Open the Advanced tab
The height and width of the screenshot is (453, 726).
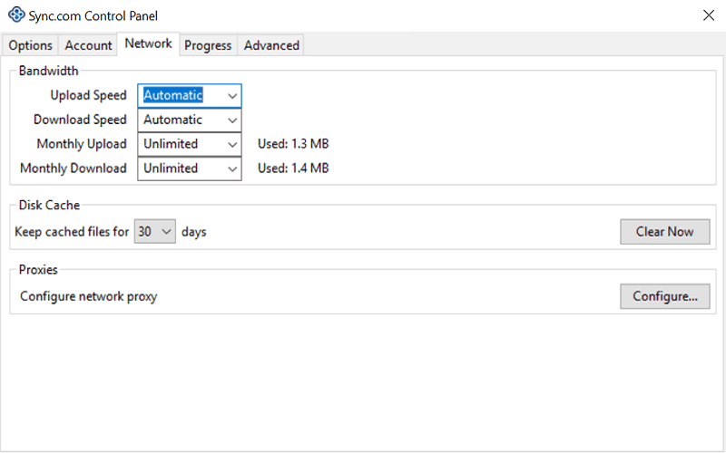tap(271, 45)
